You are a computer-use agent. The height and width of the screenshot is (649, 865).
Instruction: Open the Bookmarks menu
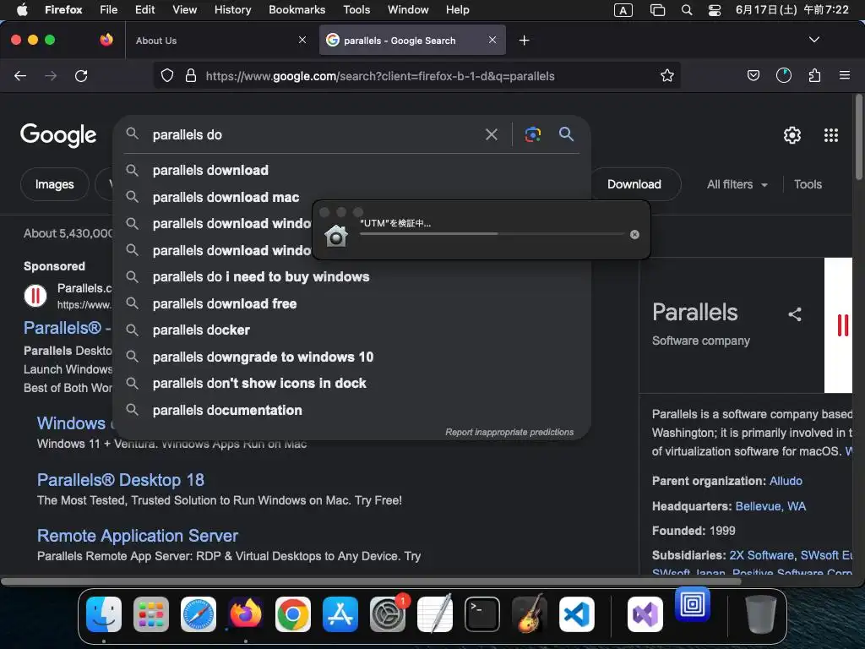[x=296, y=10]
